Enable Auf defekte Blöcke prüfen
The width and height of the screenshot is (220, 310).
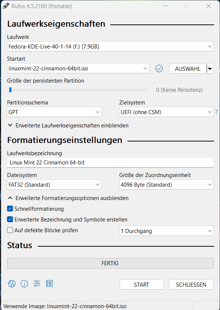[10, 230]
